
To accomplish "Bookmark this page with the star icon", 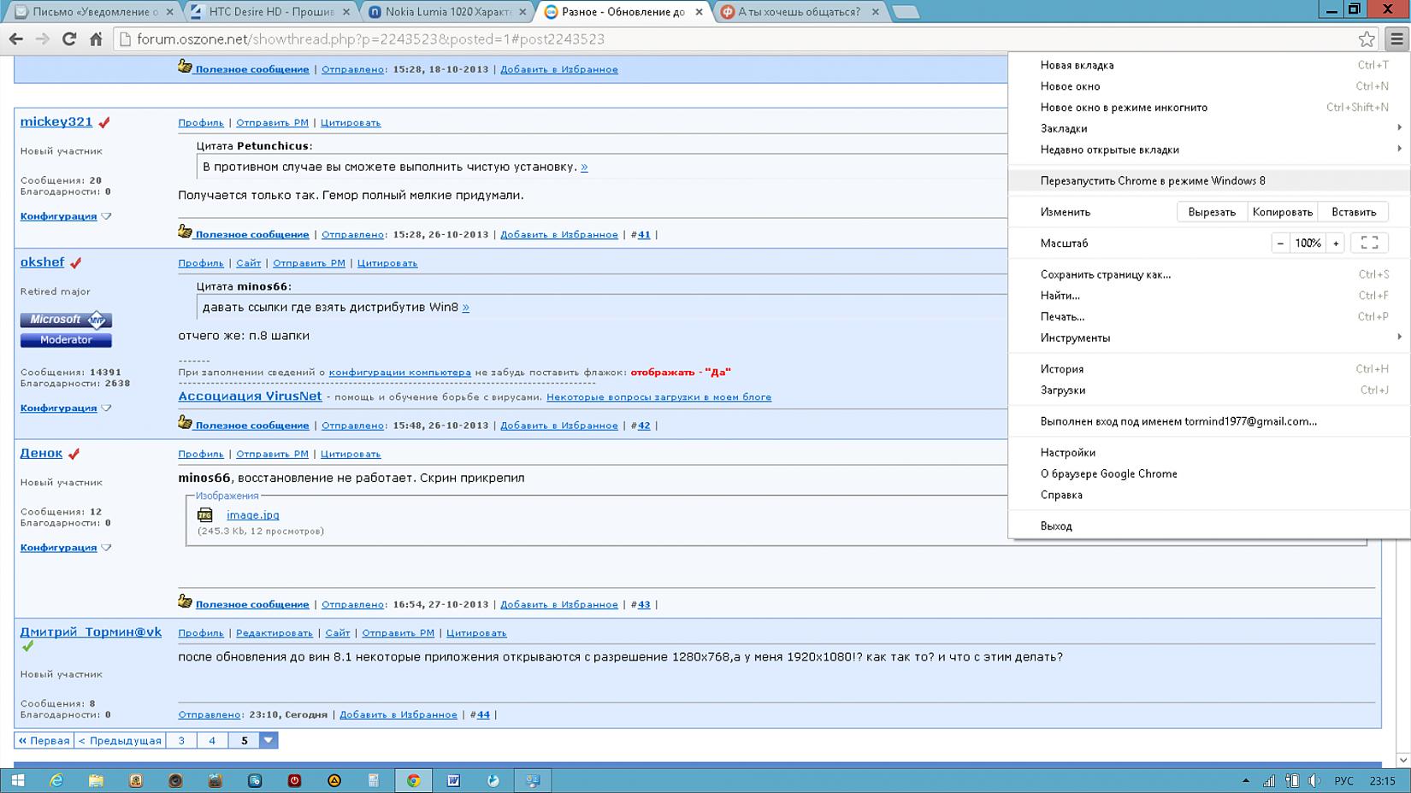I will click(x=1367, y=39).
